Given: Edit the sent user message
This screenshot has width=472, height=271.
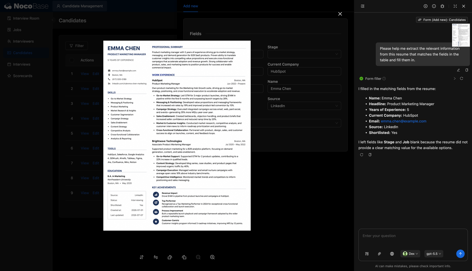Looking at the screenshot, I should (458, 70).
